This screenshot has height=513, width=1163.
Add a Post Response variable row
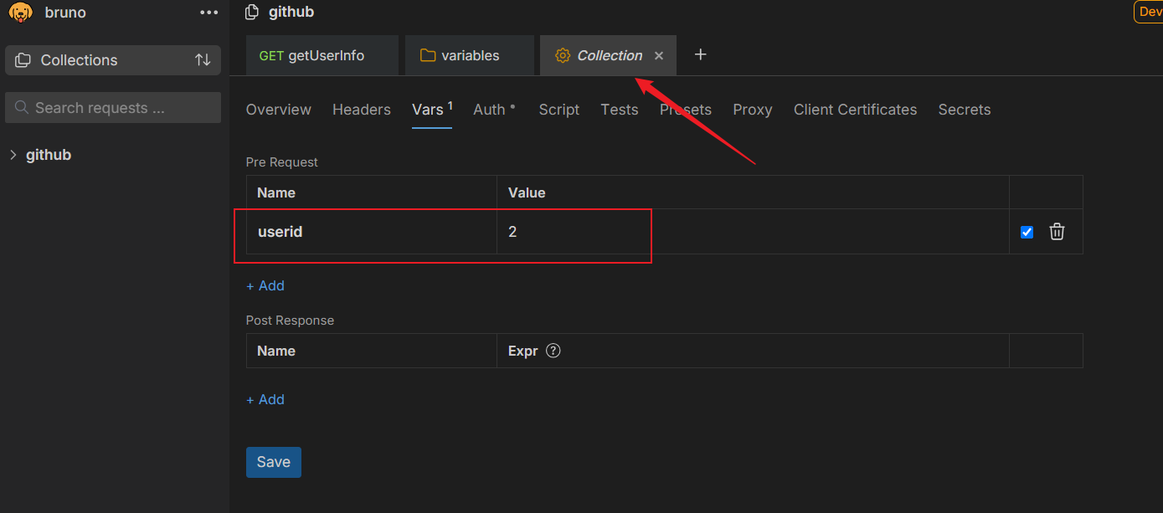[x=265, y=399]
